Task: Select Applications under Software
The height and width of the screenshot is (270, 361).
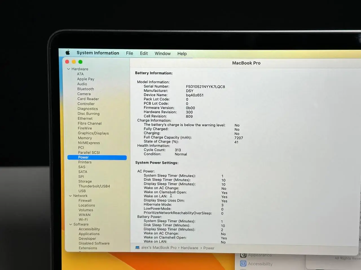Action: [89, 234]
